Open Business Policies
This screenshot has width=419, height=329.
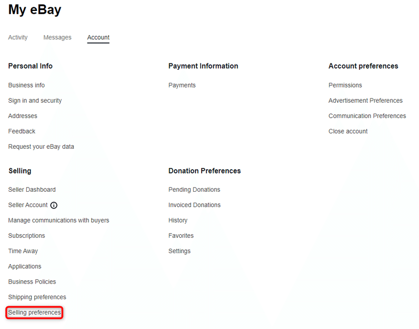click(32, 282)
